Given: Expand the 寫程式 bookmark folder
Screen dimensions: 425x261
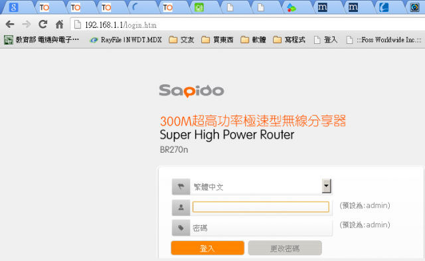Looking at the screenshot, I should click(x=289, y=40).
